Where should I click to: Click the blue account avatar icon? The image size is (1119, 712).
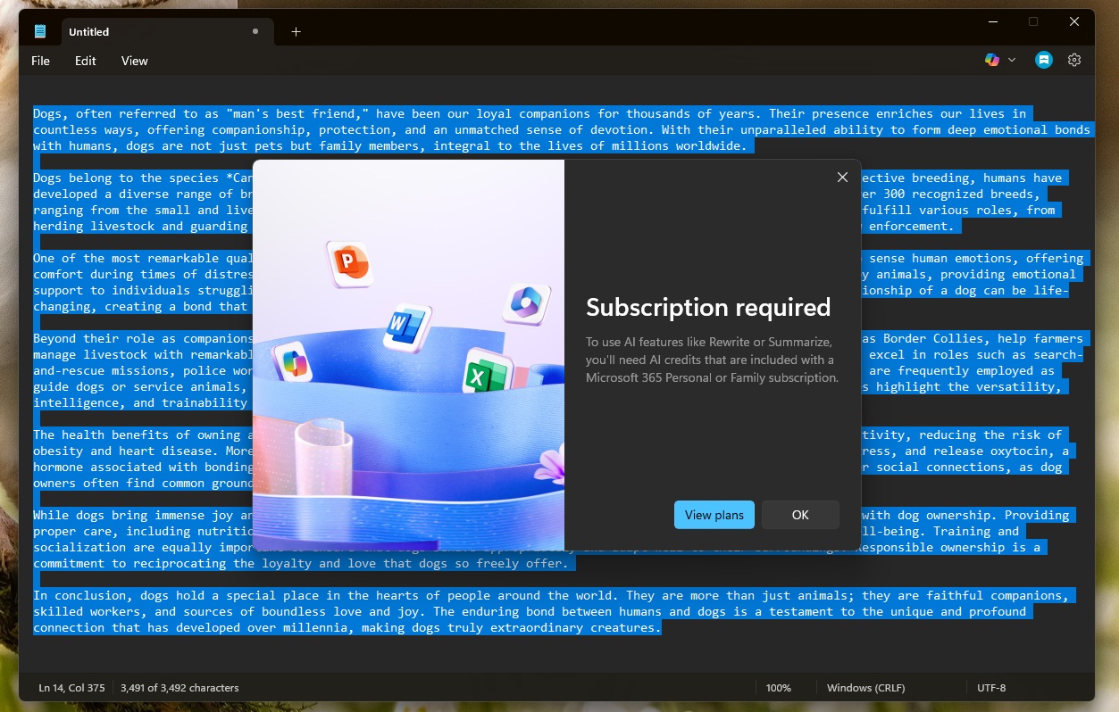point(1043,60)
